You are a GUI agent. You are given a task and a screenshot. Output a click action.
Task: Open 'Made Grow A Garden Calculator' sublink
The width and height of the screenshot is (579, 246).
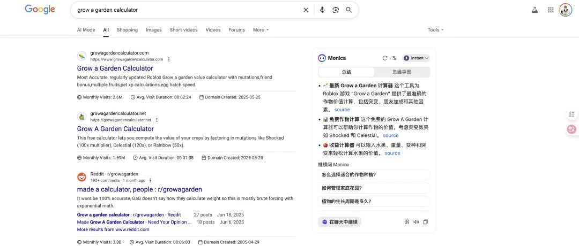(134, 222)
